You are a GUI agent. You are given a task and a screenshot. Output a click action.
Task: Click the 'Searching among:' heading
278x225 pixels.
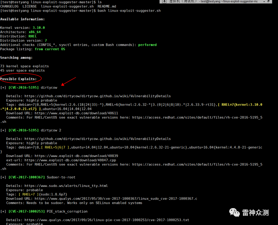click(16, 58)
